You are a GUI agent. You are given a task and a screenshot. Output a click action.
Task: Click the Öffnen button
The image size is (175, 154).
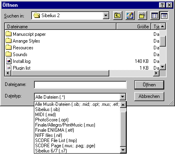pyautogui.click(x=149, y=85)
